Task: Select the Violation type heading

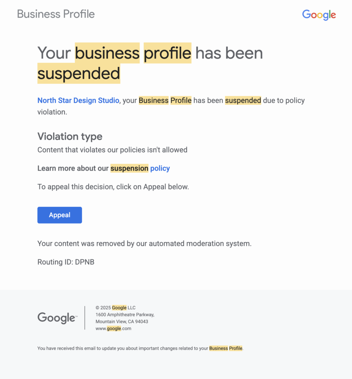Action: [x=70, y=137]
